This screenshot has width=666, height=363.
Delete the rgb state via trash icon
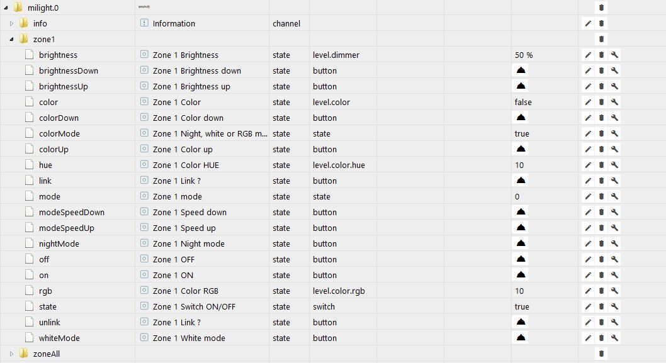[601, 291]
